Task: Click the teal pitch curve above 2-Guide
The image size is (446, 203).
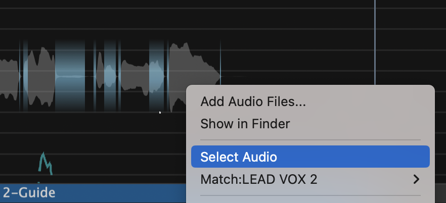Action: tap(46, 163)
